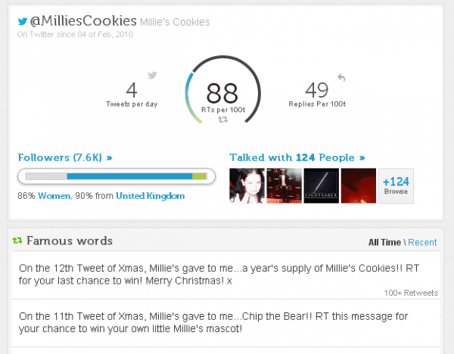Click the blue segment of the followers bar

click(x=129, y=176)
